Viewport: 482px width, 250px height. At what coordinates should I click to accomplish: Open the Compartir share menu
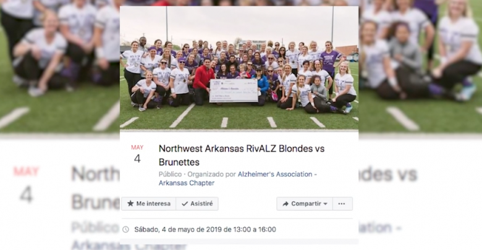click(305, 204)
